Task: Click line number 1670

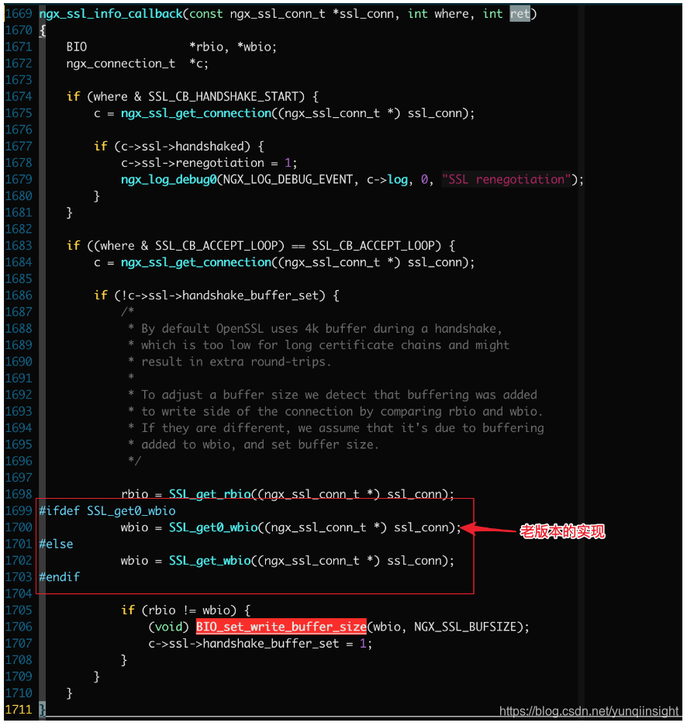Action: (19, 30)
